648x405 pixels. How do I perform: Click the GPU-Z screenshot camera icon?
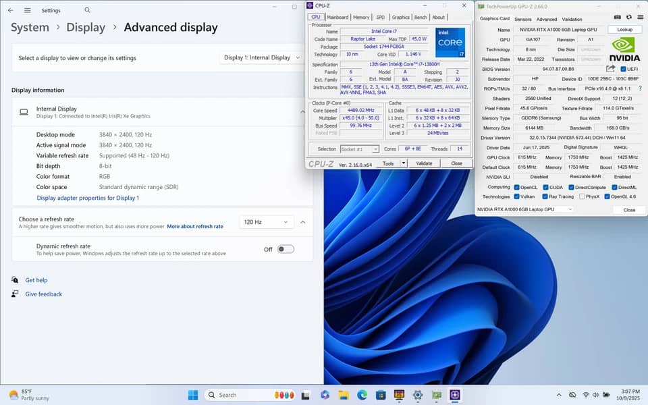pyautogui.click(x=617, y=18)
